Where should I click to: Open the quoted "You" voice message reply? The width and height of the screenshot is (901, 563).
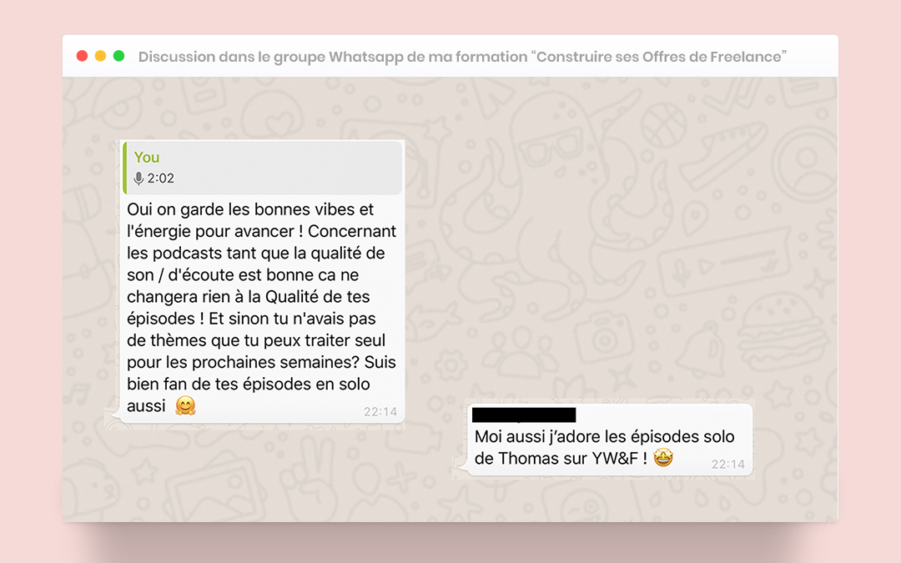(263, 168)
